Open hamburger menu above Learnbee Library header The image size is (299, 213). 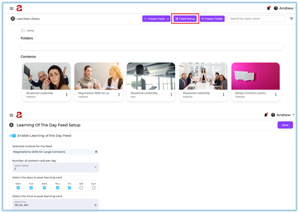tap(11, 8)
